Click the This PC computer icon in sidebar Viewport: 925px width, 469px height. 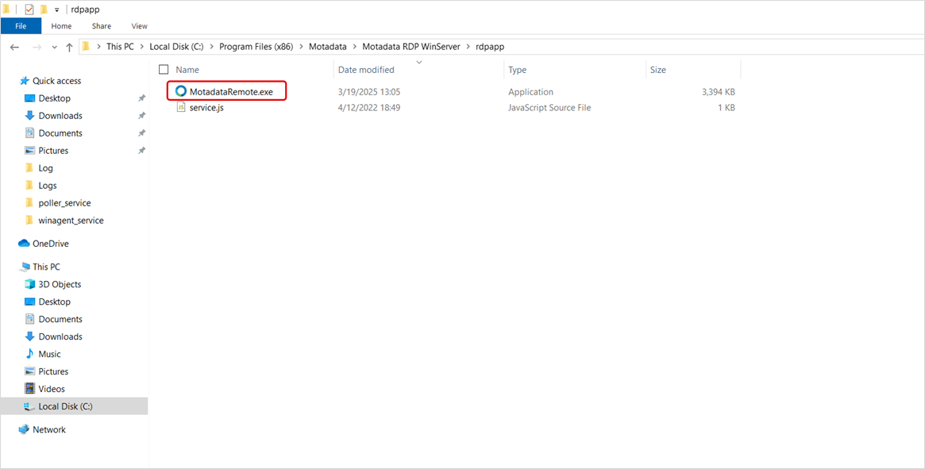point(24,267)
